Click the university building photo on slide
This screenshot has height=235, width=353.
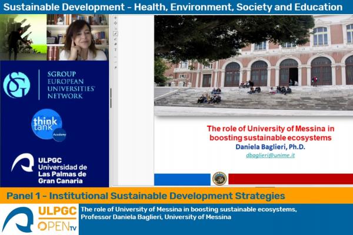click(x=254, y=65)
